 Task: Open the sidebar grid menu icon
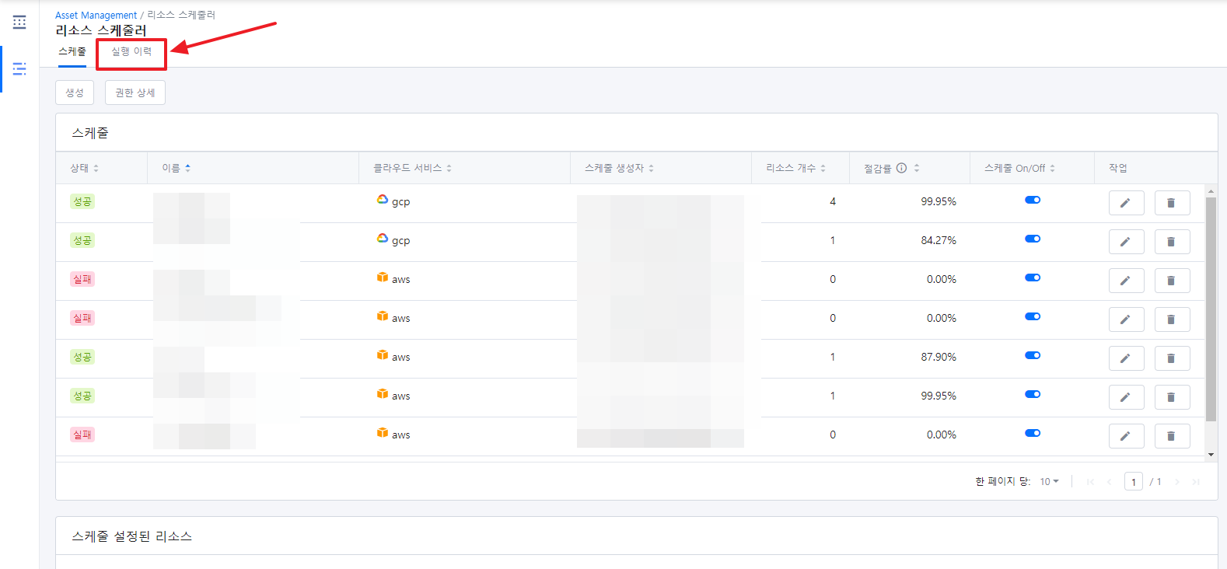coord(19,23)
